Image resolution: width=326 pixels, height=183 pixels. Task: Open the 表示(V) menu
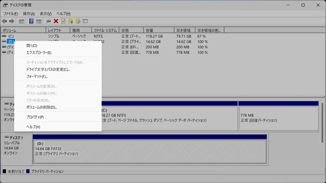tap(46, 14)
